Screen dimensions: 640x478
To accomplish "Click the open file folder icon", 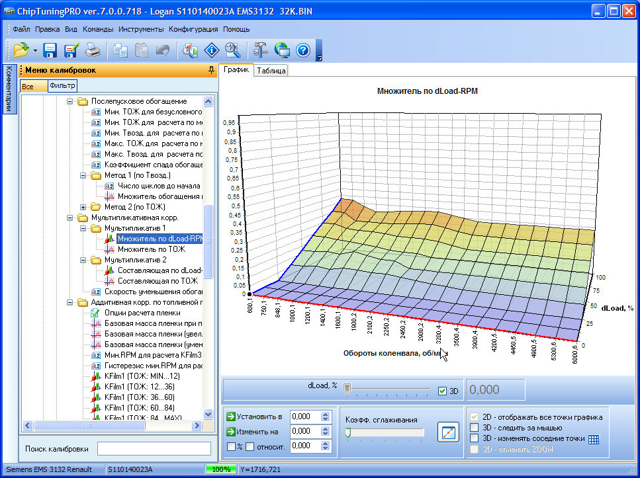I will [x=21, y=50].
